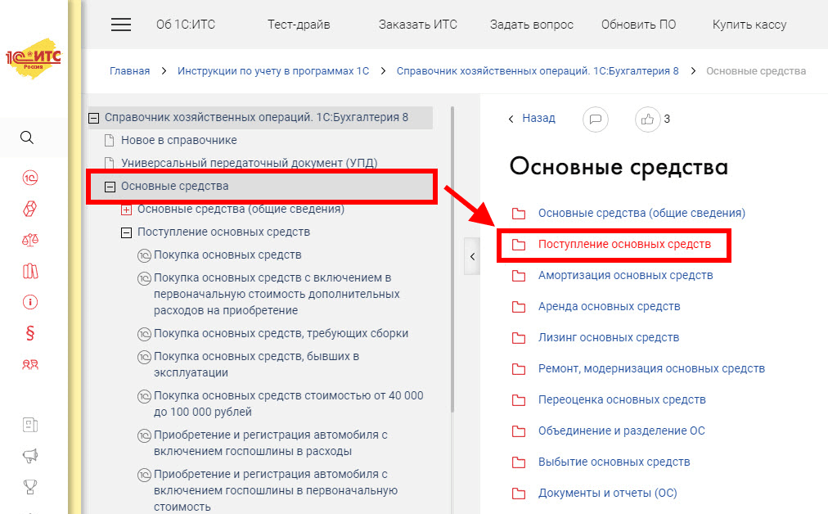
Task: Open Ремонт, модернизация основных средств link
Action: pos(651,369)
